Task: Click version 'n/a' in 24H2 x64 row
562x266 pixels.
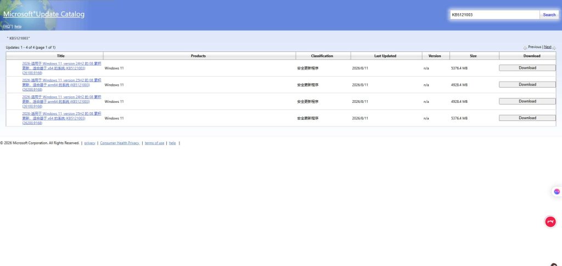Action: 426,68
